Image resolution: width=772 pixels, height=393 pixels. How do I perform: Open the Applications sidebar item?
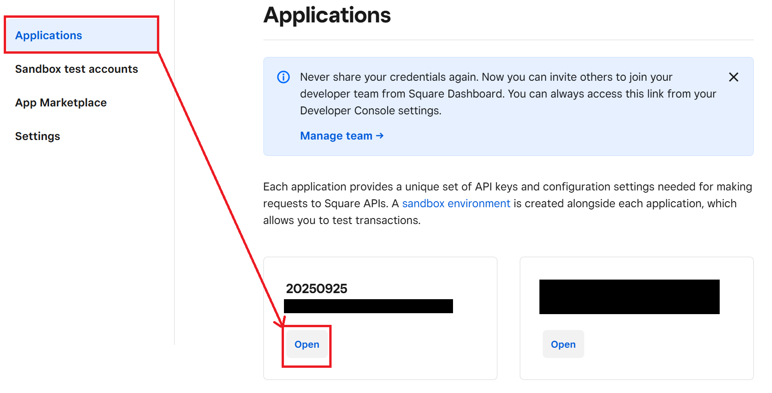49,35
